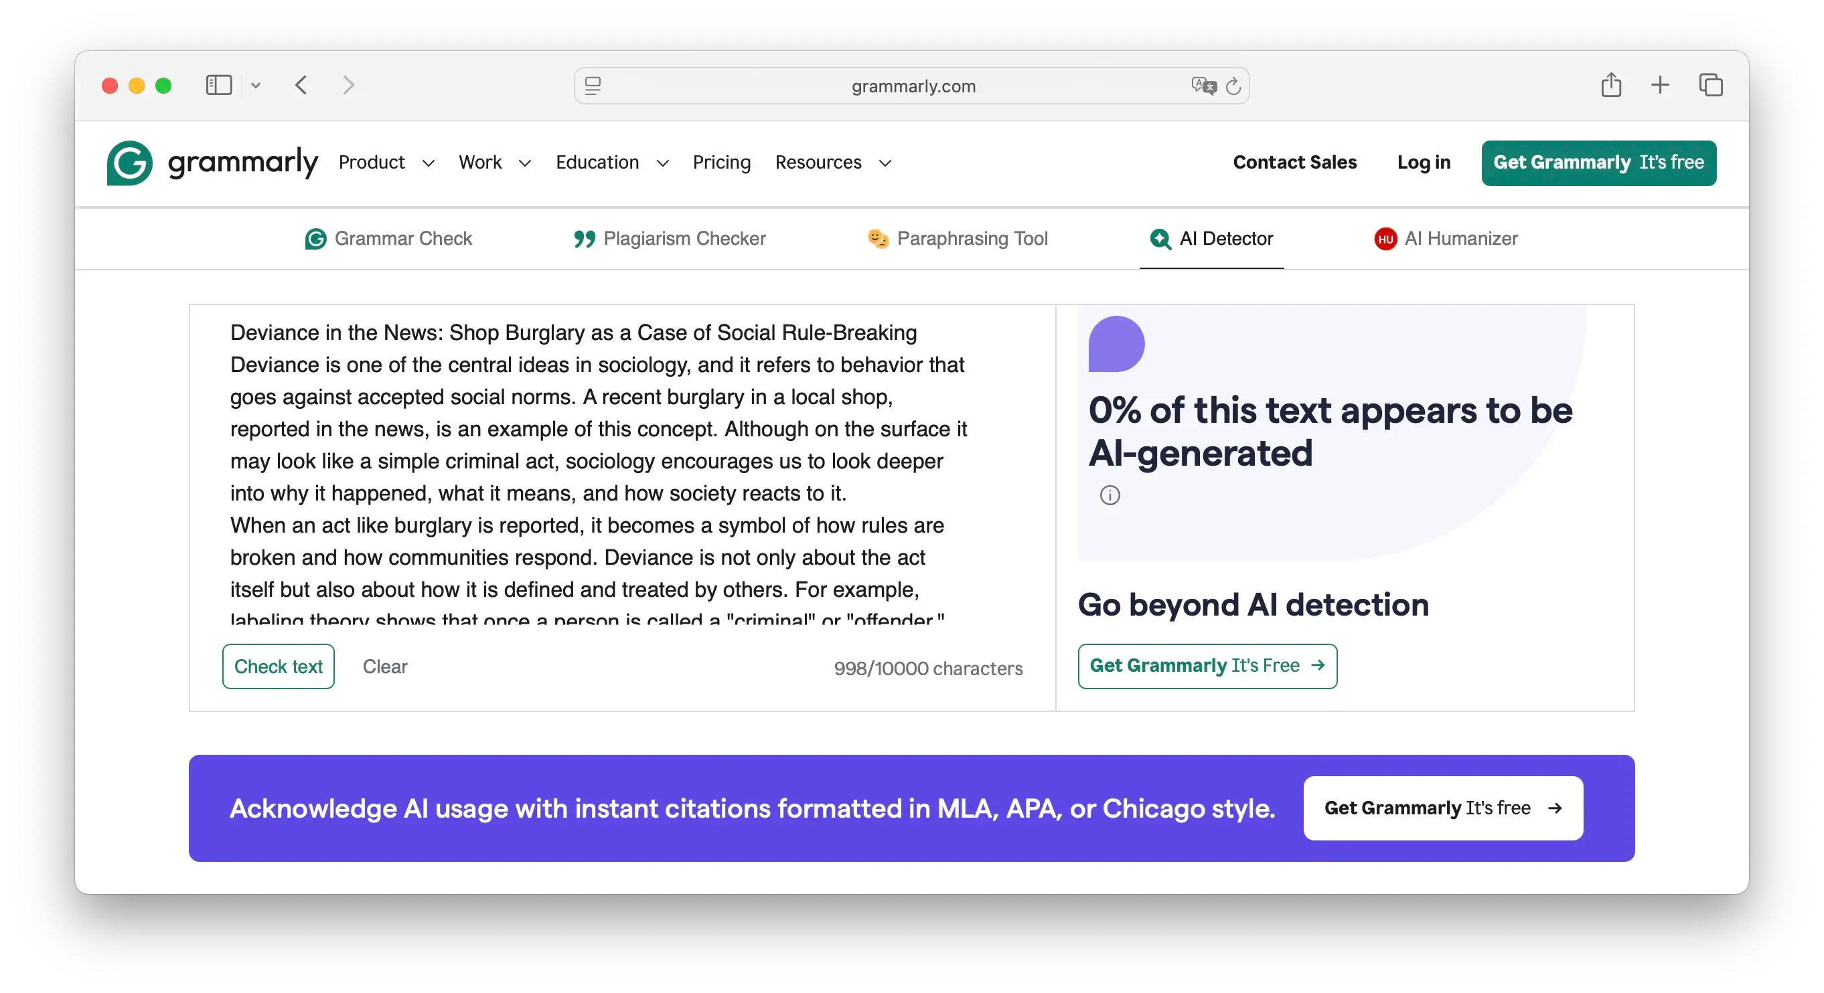This screenshot has height=993, width=1824.
Task: Click the Clear link below the text
Action: [x=384, y=666]
